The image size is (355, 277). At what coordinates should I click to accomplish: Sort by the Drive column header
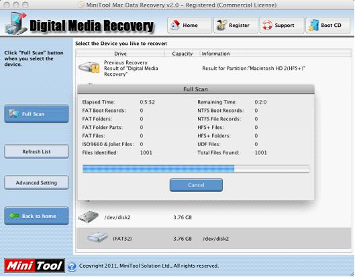(120, 54)
